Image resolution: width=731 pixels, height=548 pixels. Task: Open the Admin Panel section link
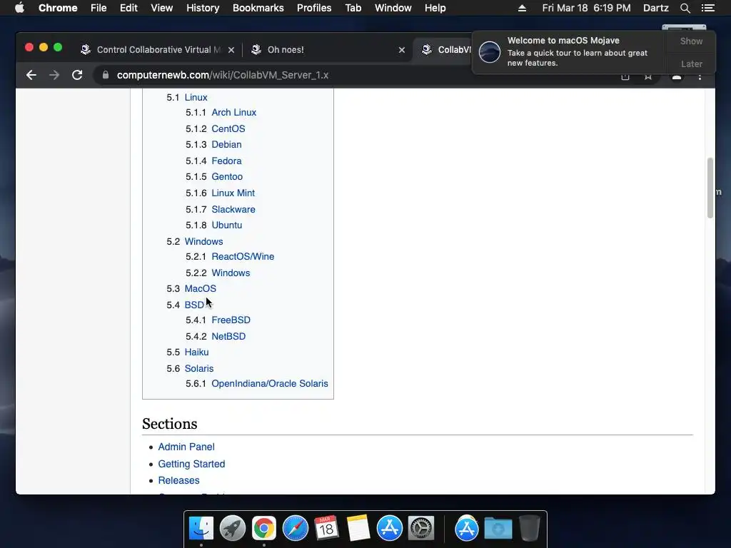coord(186,447)
